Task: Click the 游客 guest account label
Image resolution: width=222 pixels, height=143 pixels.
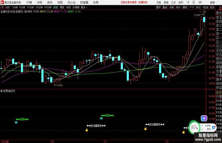Action: (212, 2)
